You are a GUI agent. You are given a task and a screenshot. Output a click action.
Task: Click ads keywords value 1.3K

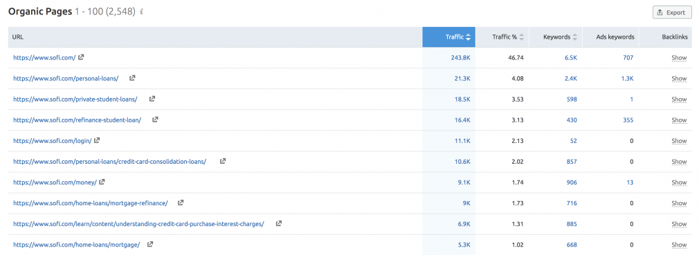(x=627, y=79)
